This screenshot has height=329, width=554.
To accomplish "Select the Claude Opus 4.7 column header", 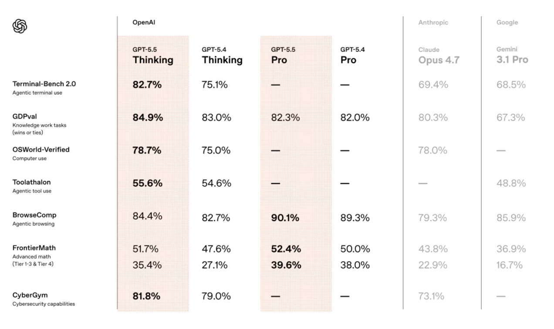I will click(x=439, y=56).
